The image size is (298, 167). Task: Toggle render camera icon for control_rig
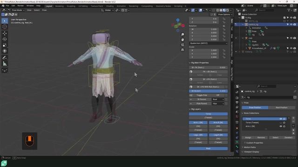click(295, 25)
